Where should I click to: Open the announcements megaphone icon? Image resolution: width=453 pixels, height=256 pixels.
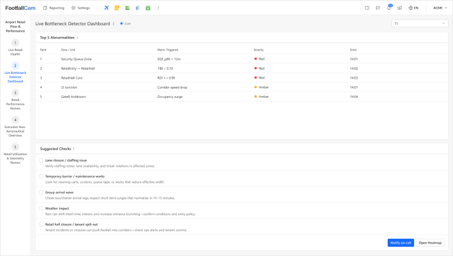point(399,8)
